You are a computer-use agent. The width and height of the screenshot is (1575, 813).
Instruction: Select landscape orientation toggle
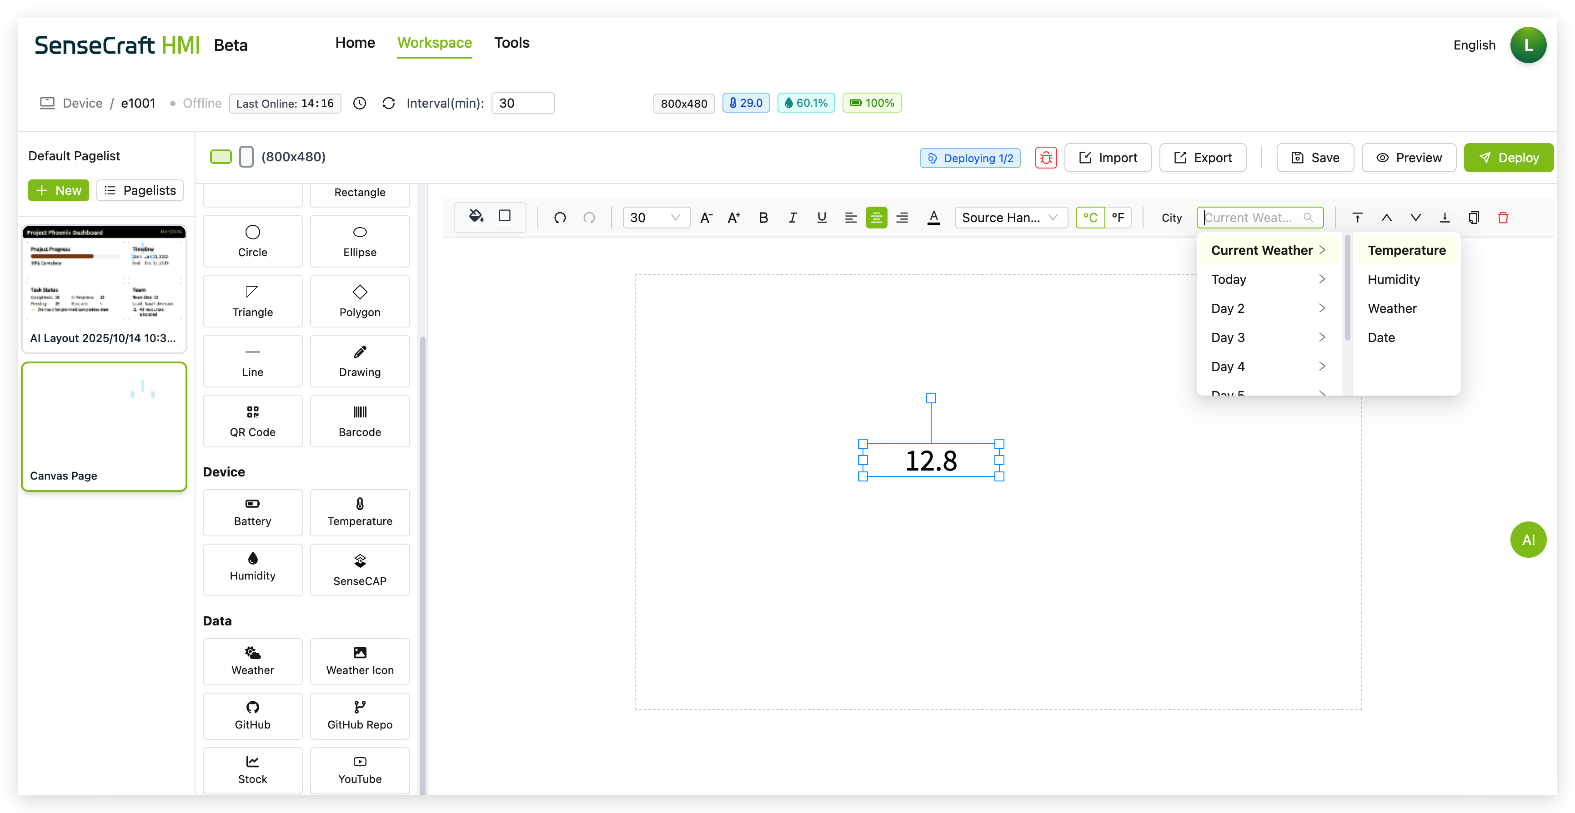(221, 157)
